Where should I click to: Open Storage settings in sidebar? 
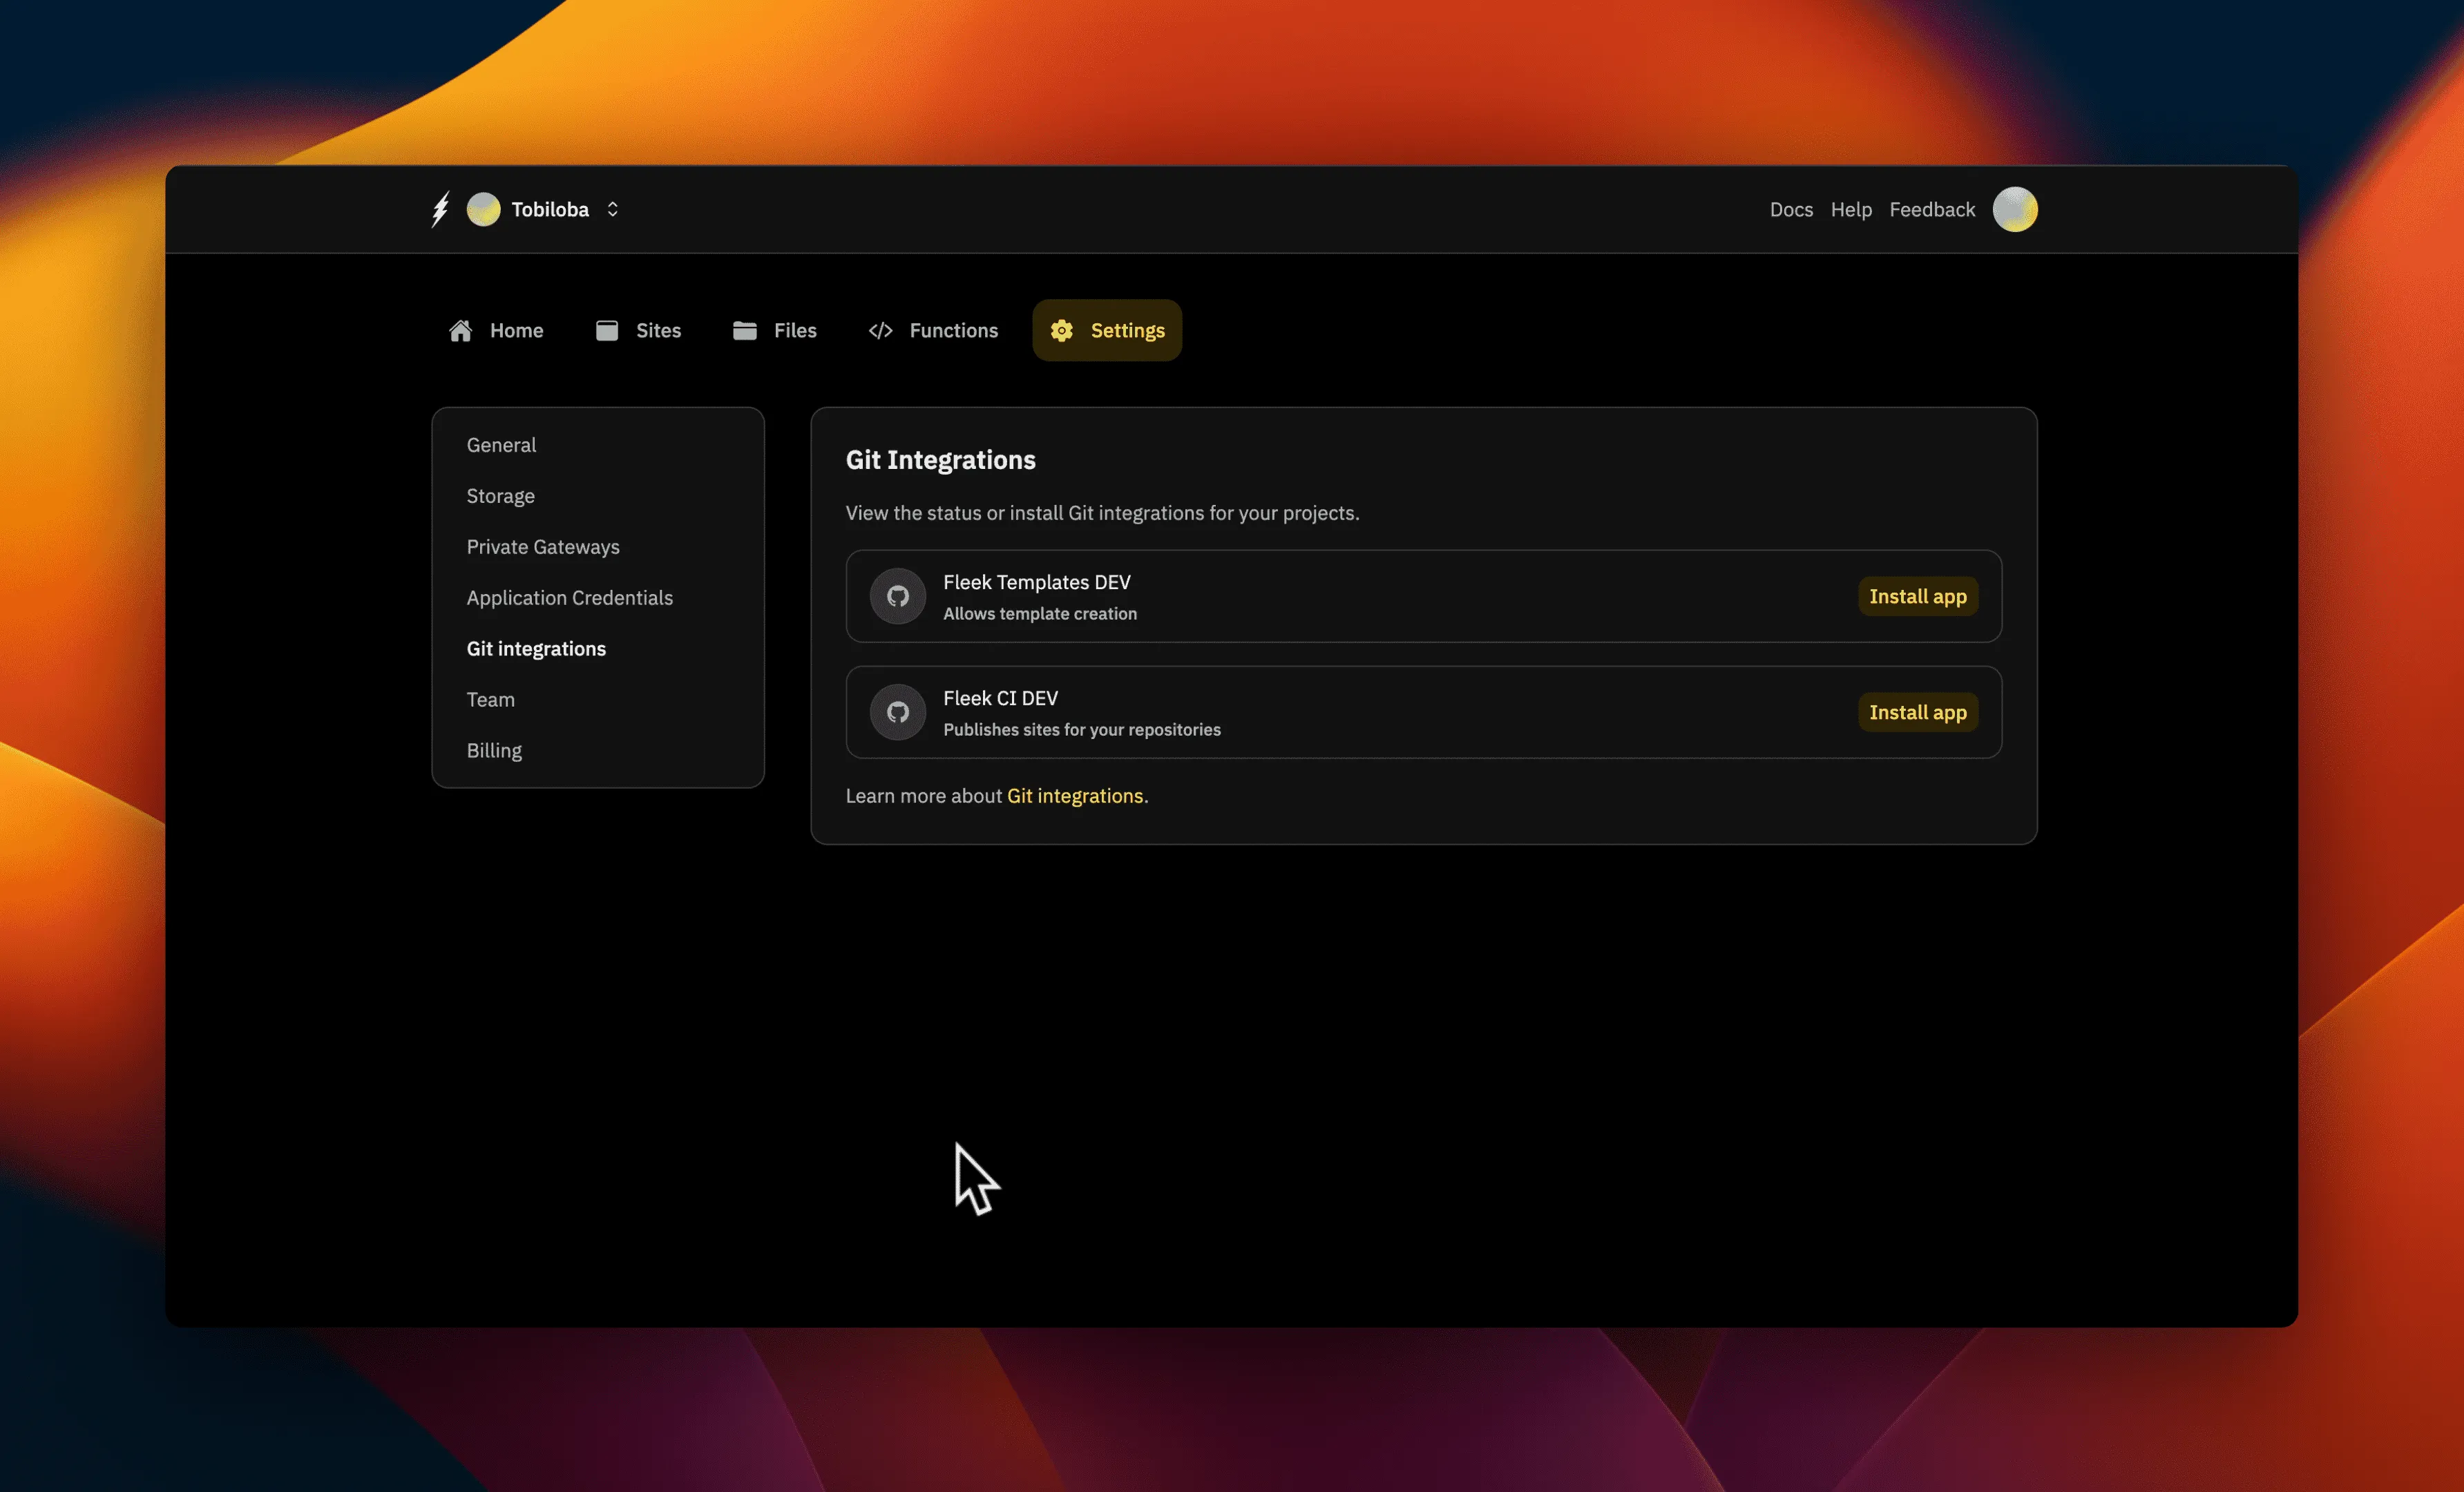click(x=500, y=496)
